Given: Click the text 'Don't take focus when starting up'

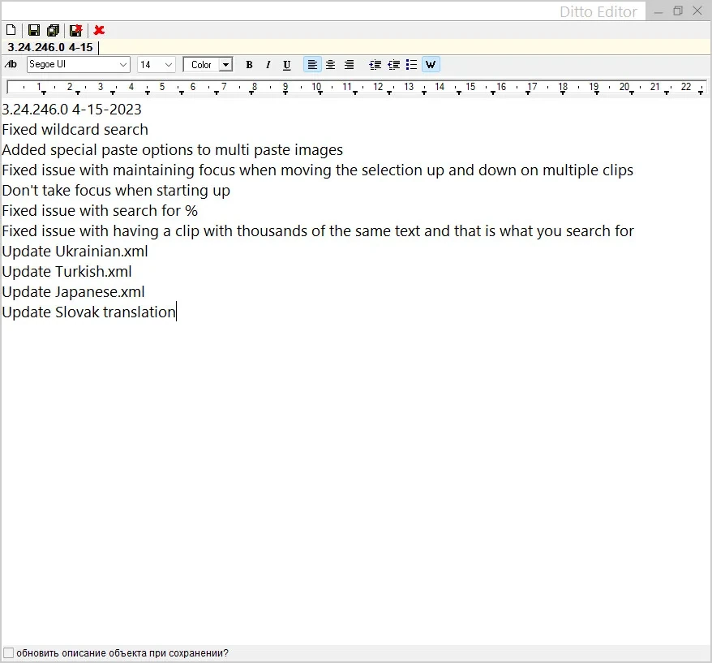Looking at the screenshot, I should 116,191.
